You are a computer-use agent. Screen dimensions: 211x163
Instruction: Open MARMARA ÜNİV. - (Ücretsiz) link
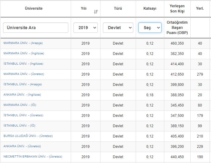[24, 74]
